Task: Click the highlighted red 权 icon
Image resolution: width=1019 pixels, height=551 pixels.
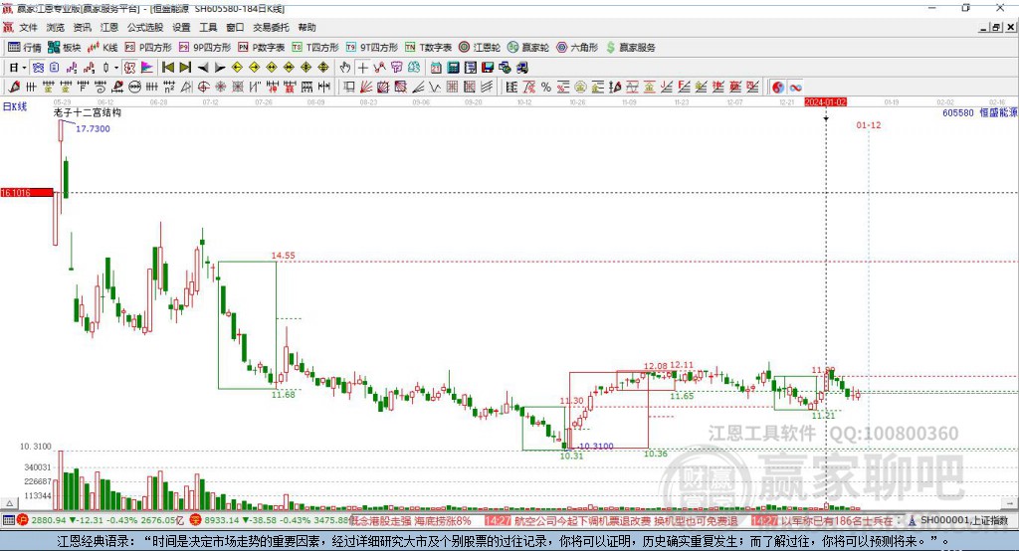Action: [x=130, y=68]
